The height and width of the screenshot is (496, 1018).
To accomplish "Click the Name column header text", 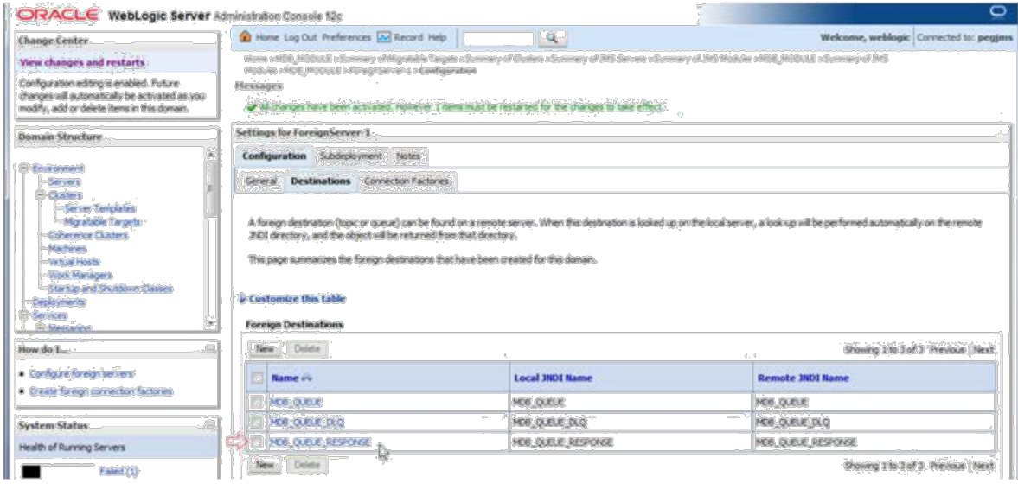I will pyautogui.click(x=285, y=378).
